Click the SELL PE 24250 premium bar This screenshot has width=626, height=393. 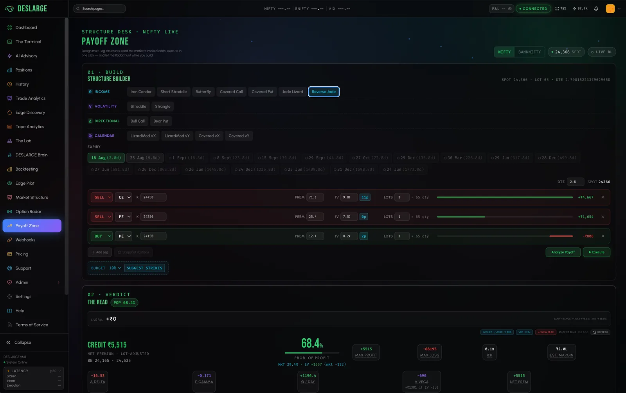505,217
